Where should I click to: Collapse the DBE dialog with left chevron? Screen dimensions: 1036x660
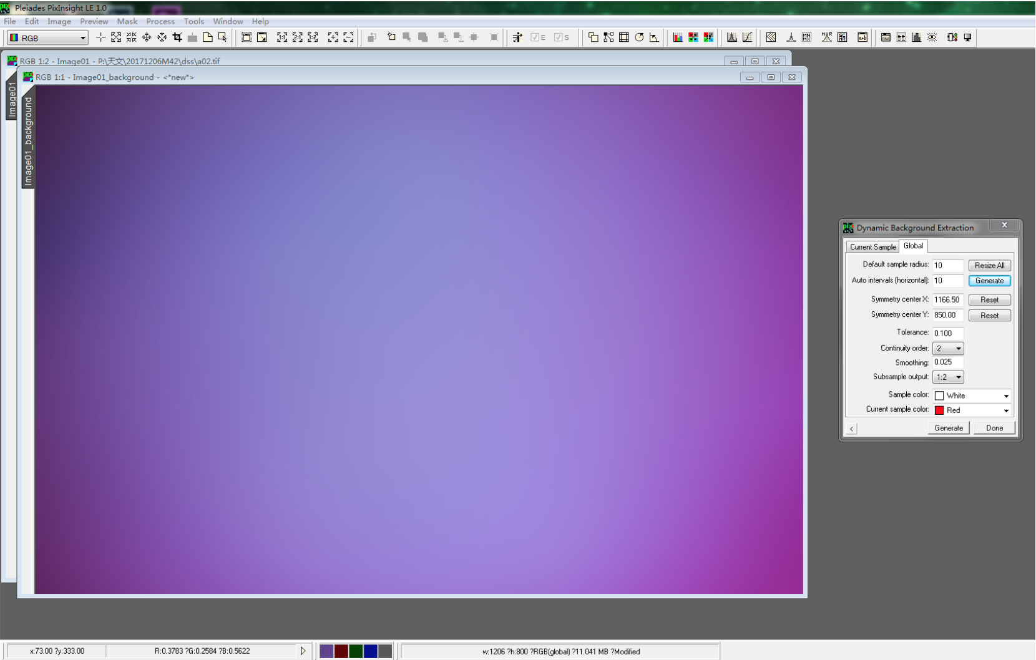click(852, 429)
